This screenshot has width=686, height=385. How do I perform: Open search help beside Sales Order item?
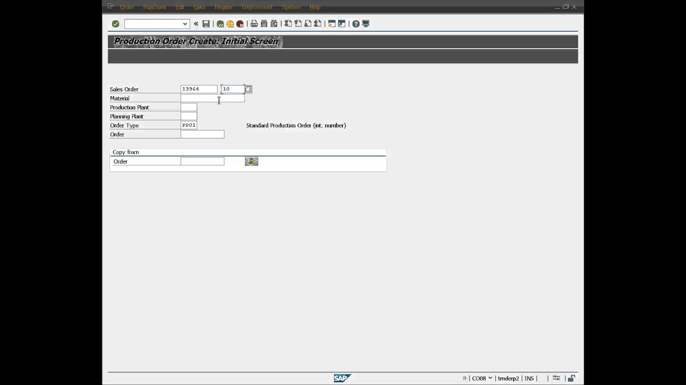click(x=248, y=89)
